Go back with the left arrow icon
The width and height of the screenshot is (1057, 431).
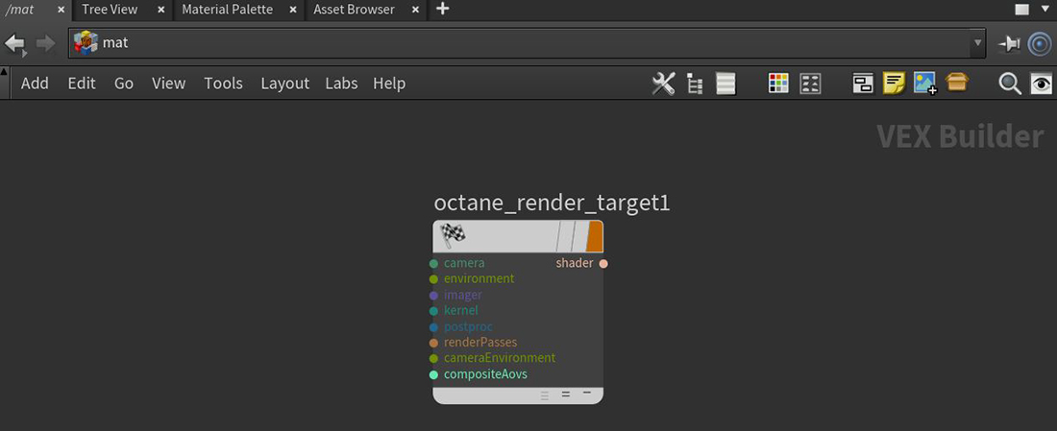(14, 44)
